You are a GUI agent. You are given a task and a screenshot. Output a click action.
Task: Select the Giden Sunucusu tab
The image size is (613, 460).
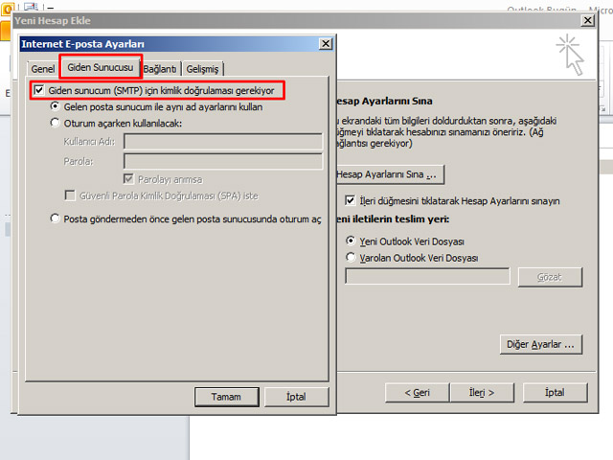pos(100,67)
